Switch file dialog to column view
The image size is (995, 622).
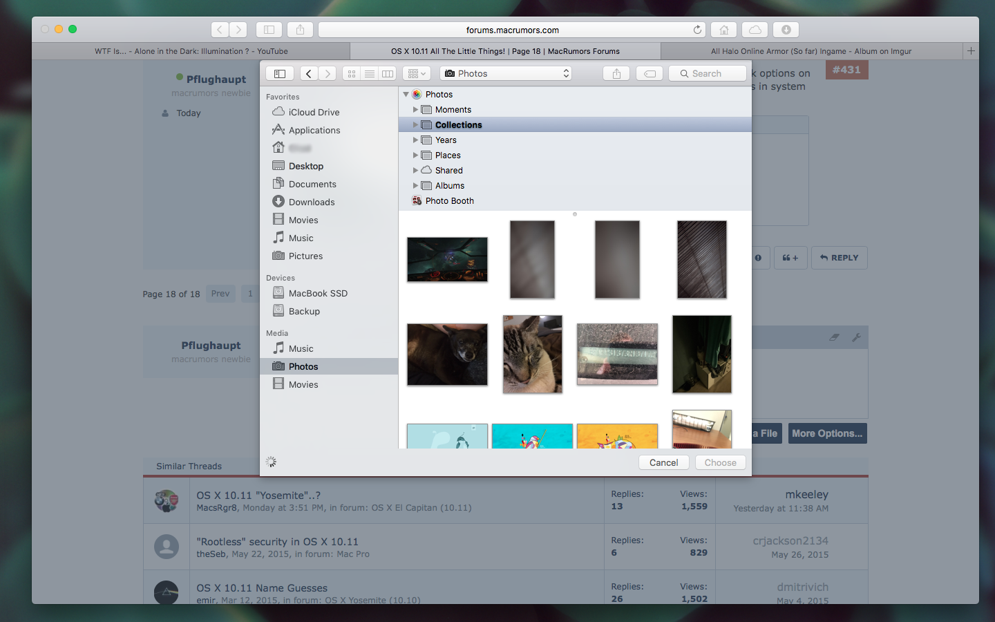[x=388, y=73]
